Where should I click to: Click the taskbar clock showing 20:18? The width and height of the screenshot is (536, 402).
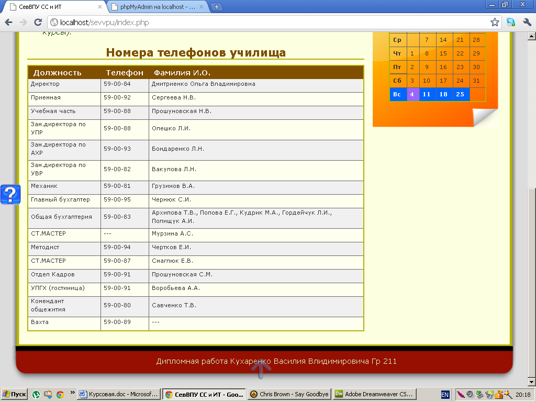[523, 395]
